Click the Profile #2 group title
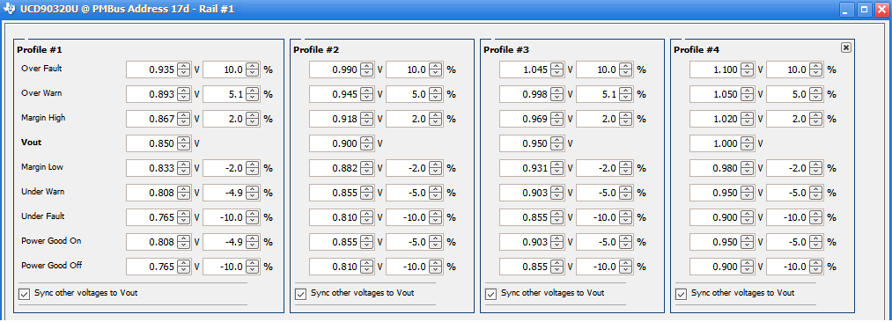Screen dimensions: 892x322 coord(316,49)
